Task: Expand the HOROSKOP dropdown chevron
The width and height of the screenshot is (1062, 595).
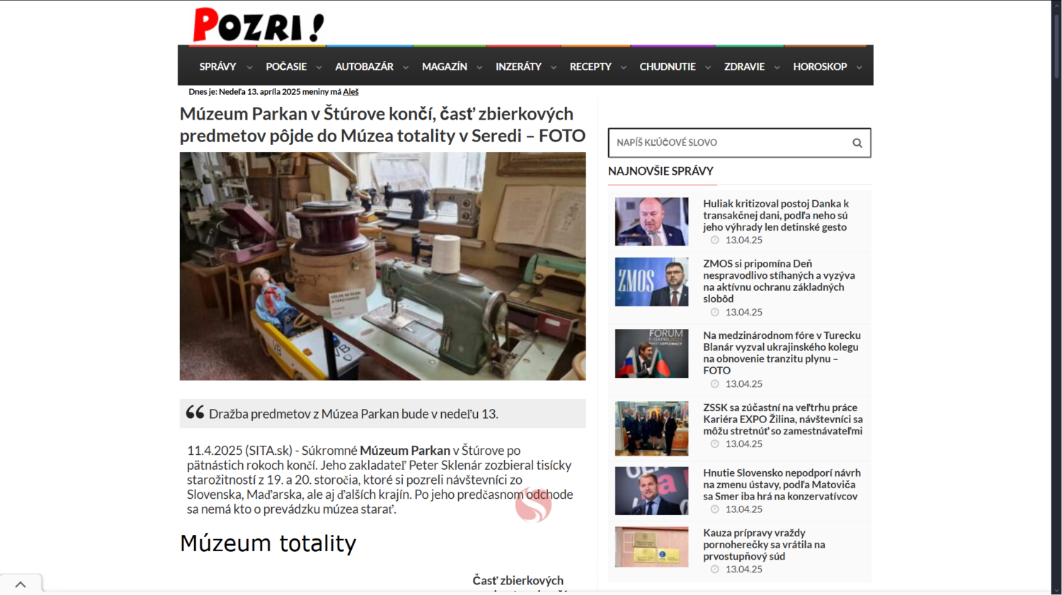Action: pyautogui.click(x=860, y=67)
